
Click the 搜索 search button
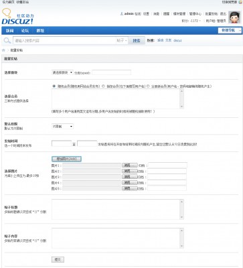pos(137,41)
